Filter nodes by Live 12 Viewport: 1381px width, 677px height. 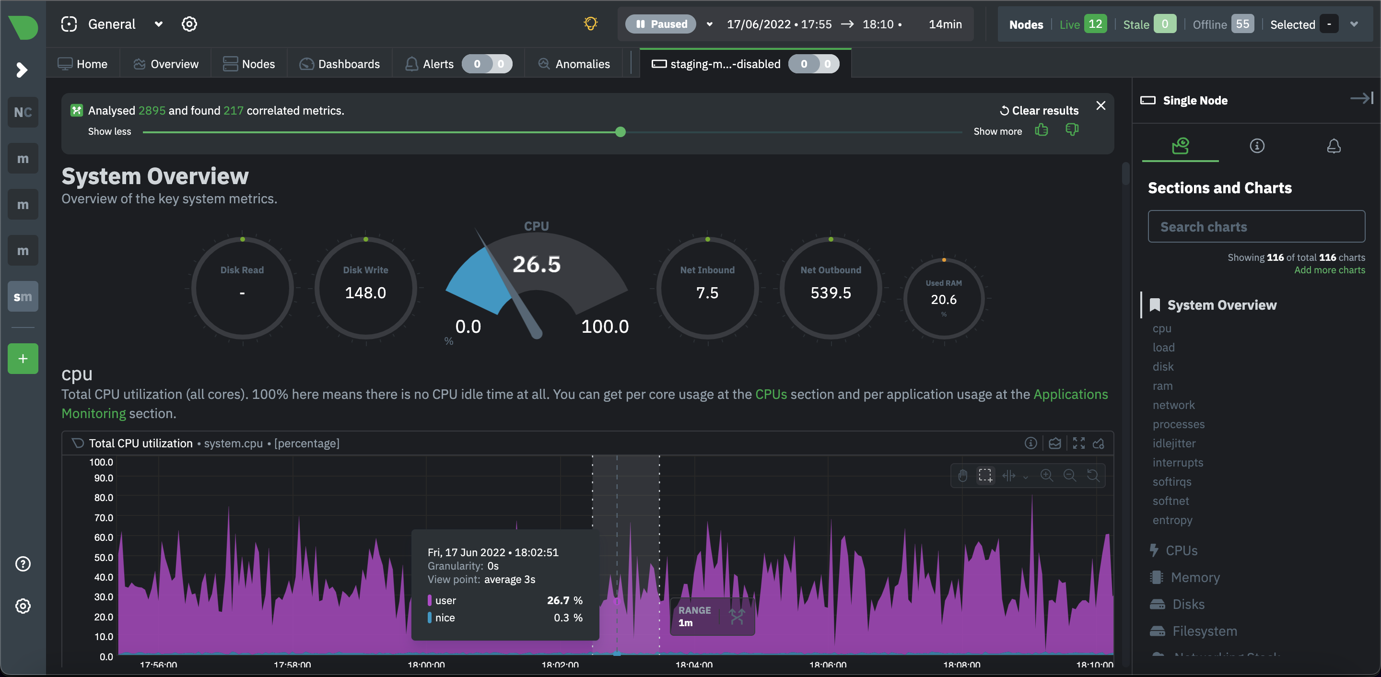(x=1083, y=24)
